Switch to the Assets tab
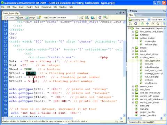Viewport: 167px width, 125px height. pyautogui.click(x=139, y=15)
